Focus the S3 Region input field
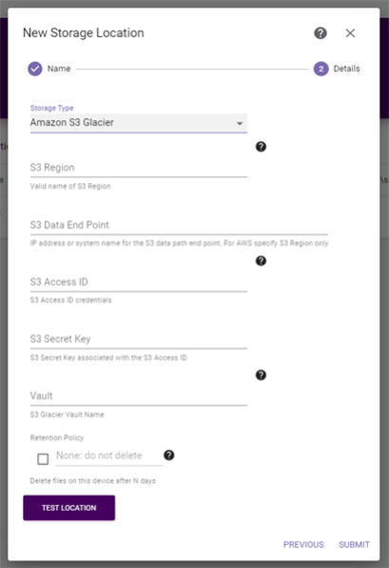This screenshot has width=389, height=568. click(x=139, y=168)
